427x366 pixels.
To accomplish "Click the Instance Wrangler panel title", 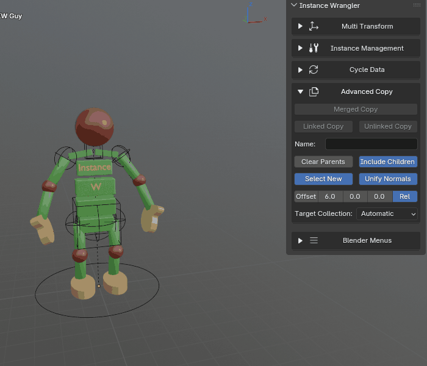I will (329, 5).
